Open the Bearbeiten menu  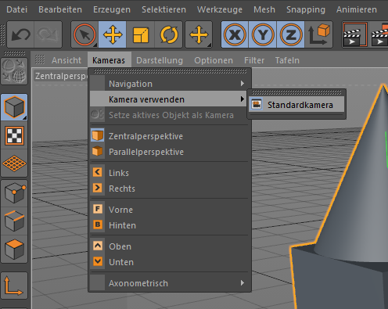coord(60,9)
